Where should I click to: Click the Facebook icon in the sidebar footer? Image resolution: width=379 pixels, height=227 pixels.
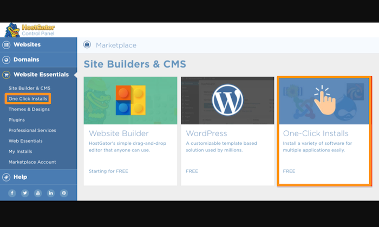(x=12, y=193)
